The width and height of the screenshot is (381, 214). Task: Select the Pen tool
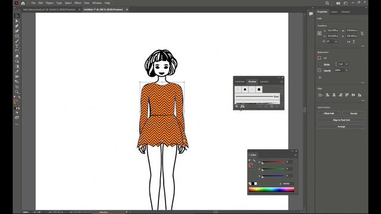click(x=17, y=26)
